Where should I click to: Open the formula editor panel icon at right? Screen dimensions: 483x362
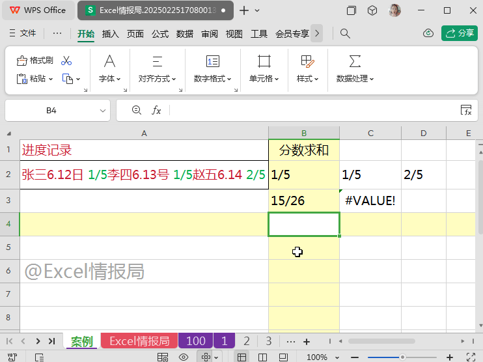tap(465, 111)
